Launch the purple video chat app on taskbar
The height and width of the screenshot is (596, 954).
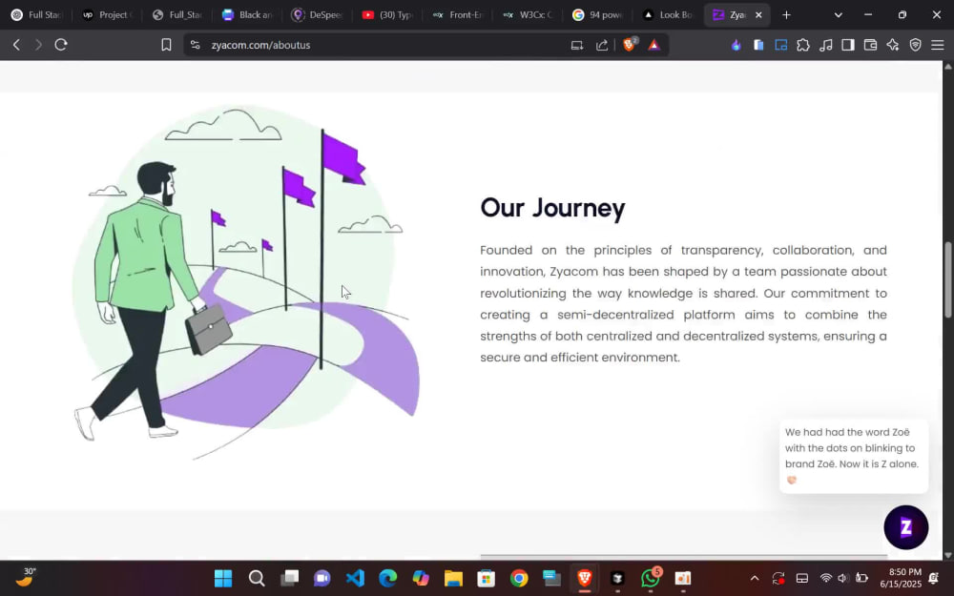[x=321, y=579]
